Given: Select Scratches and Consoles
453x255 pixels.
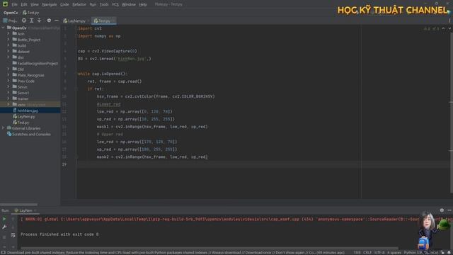Looking at the screenshot, I should (29, 134).
